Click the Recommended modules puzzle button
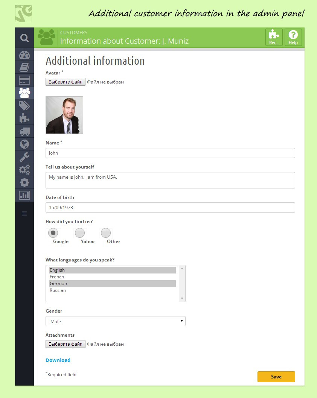 point(274,37)
